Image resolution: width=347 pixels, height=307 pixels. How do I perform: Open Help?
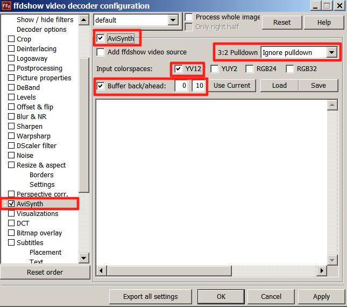(x=324, y=23)
